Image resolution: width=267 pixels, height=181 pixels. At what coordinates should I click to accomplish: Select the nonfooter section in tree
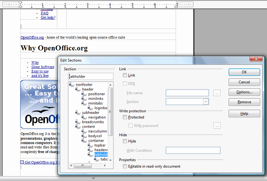coord(84,84)
